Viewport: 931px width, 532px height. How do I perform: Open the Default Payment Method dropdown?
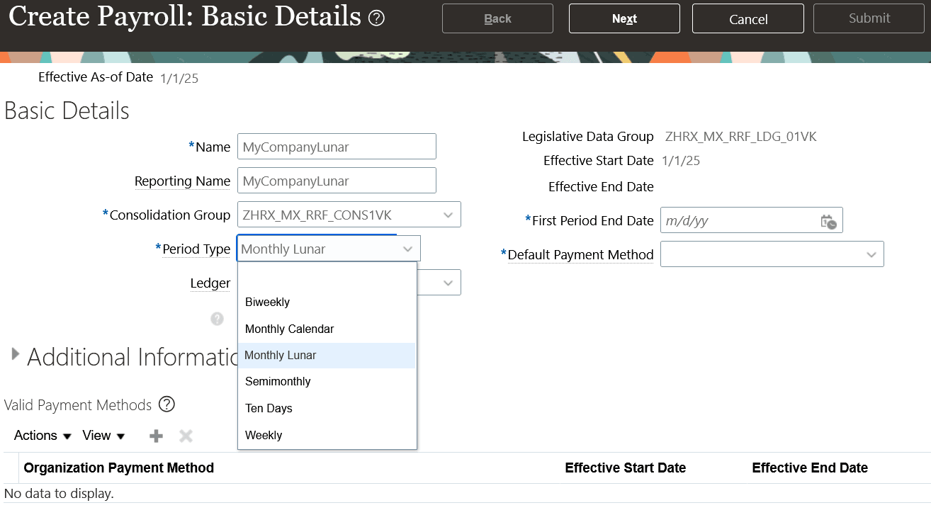coord(871,254)
